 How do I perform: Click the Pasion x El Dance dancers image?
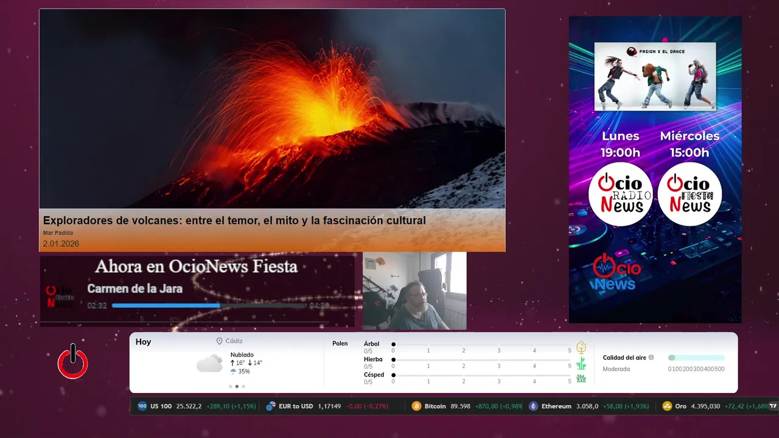pyautogui.click(x=655, y=76)
